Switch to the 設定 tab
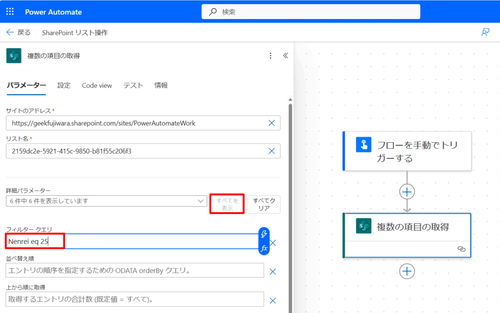The image size is (500, 313). 64,85
